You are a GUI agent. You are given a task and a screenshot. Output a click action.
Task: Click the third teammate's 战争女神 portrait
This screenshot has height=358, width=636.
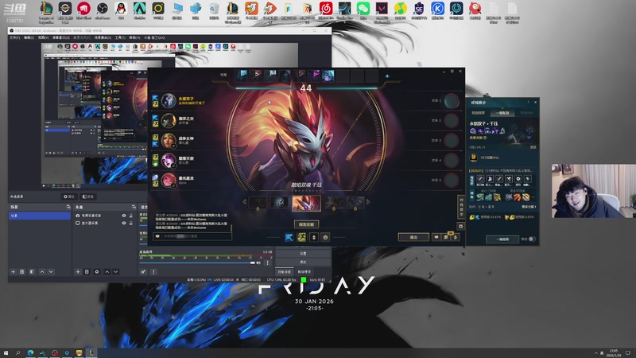(169, 140)
